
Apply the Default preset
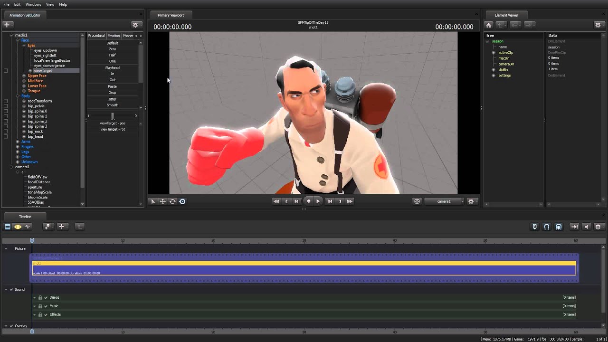click(112, 43)
